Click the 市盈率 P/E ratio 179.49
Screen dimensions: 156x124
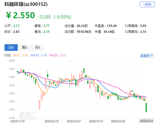[x=112, y=26]
